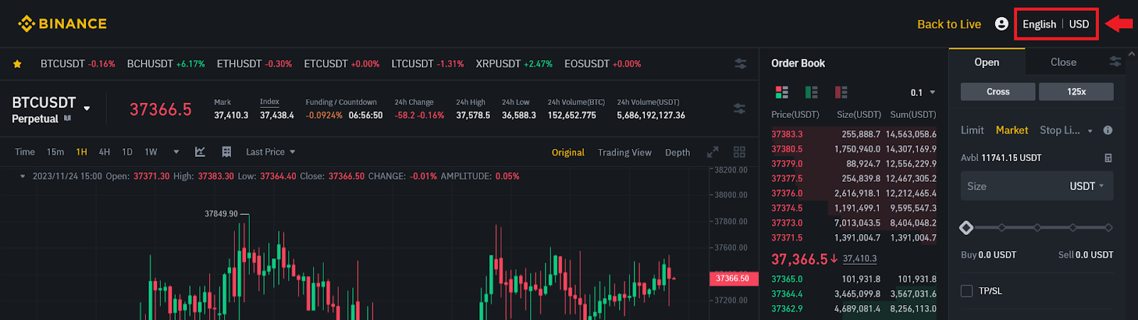Select the 1W interval

tap(151, 152)
